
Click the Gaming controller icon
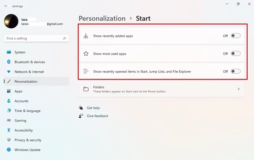(9, 121)
